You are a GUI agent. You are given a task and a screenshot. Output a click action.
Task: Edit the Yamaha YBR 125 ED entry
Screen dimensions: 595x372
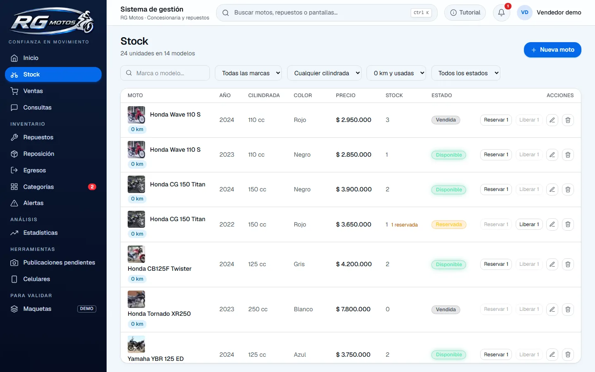click(552, 355)
